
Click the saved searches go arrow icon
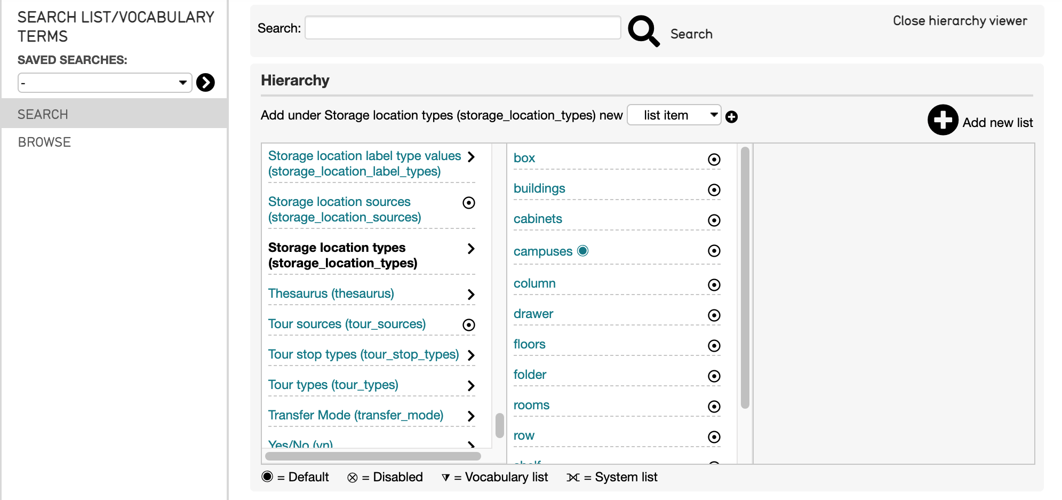pyautogui.click(x=205, y=83)
